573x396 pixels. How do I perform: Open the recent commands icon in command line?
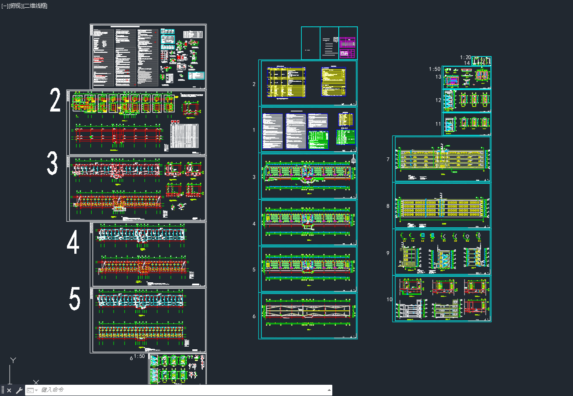pyautogui.click(x=32, y=390)
